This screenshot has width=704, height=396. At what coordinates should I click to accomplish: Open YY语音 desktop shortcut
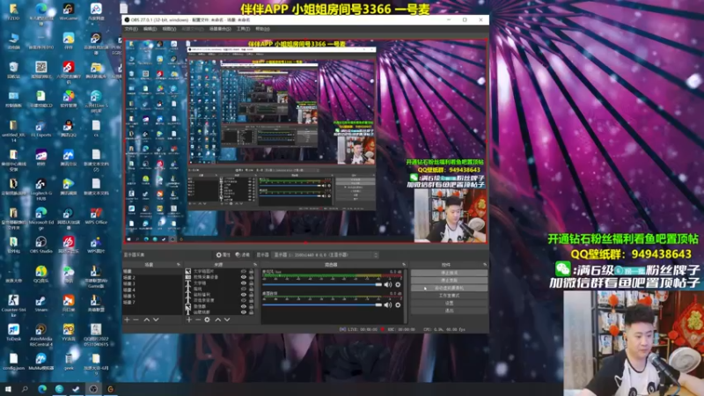pyautogui.click(x=69, y=333)
